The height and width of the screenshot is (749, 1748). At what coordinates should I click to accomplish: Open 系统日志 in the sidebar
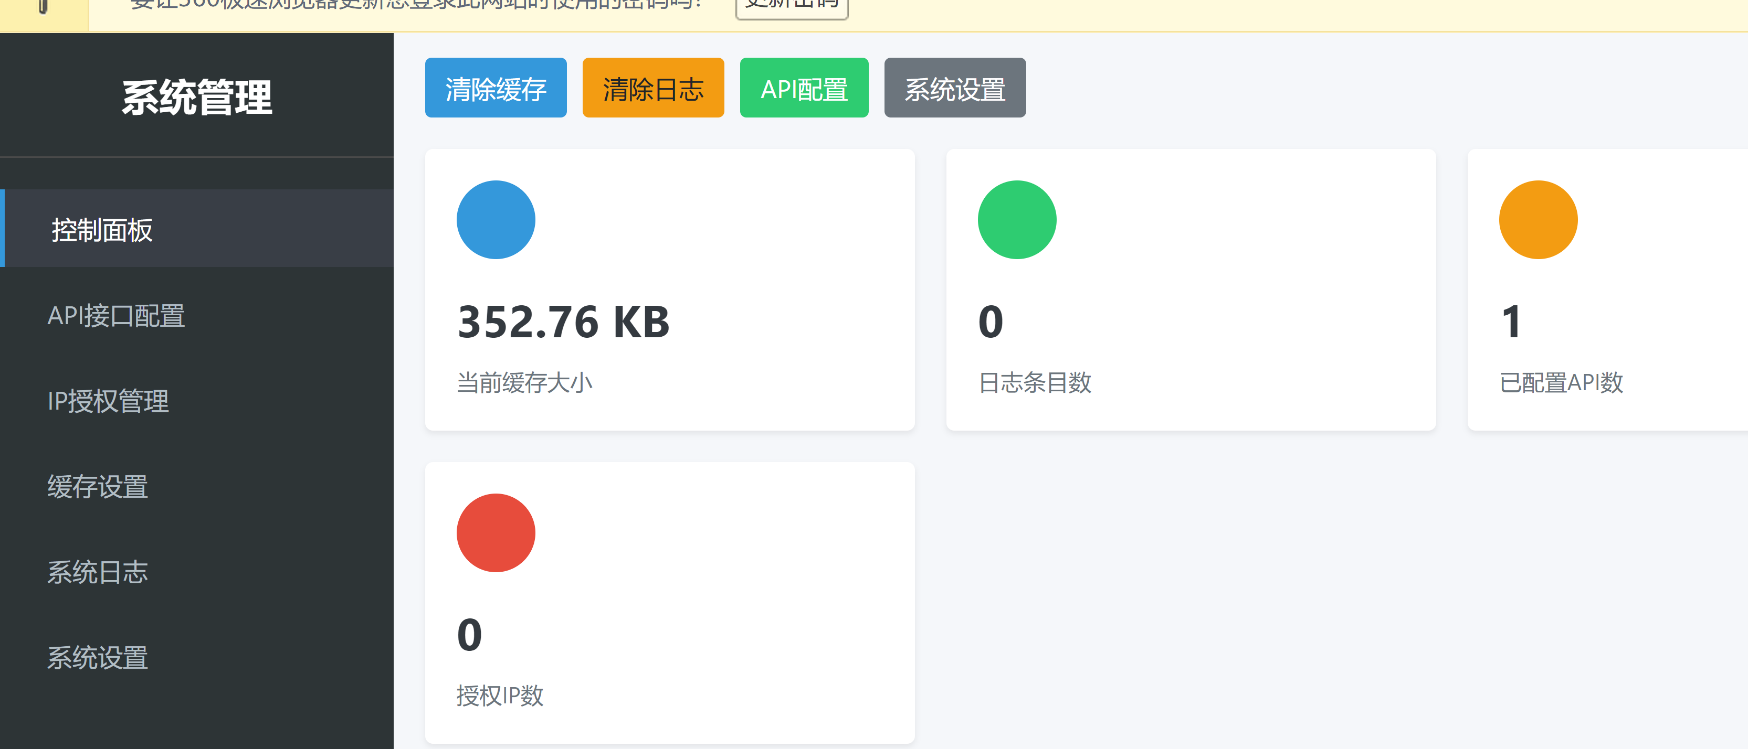(197, 571)
